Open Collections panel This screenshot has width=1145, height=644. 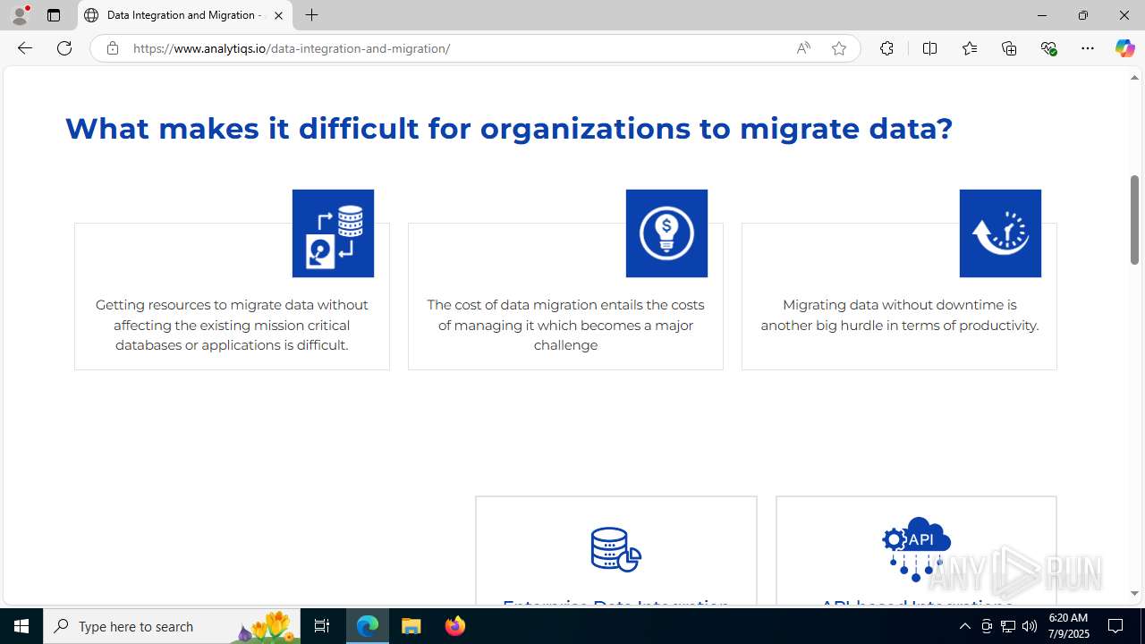coord(1009,48)
